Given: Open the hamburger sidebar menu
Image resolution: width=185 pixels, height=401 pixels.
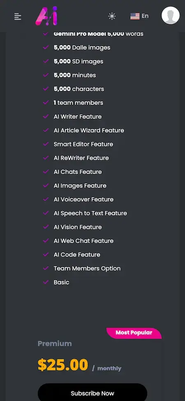Looking at the screenshot, I should (x=18, y=16).
